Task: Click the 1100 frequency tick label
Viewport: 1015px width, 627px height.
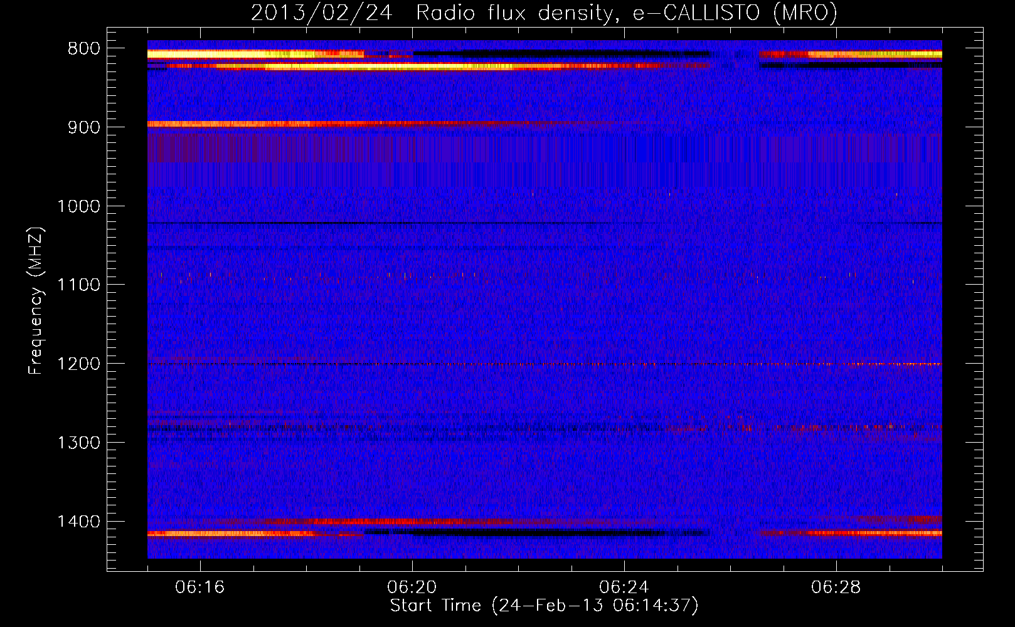Action: tap(78, 285)
